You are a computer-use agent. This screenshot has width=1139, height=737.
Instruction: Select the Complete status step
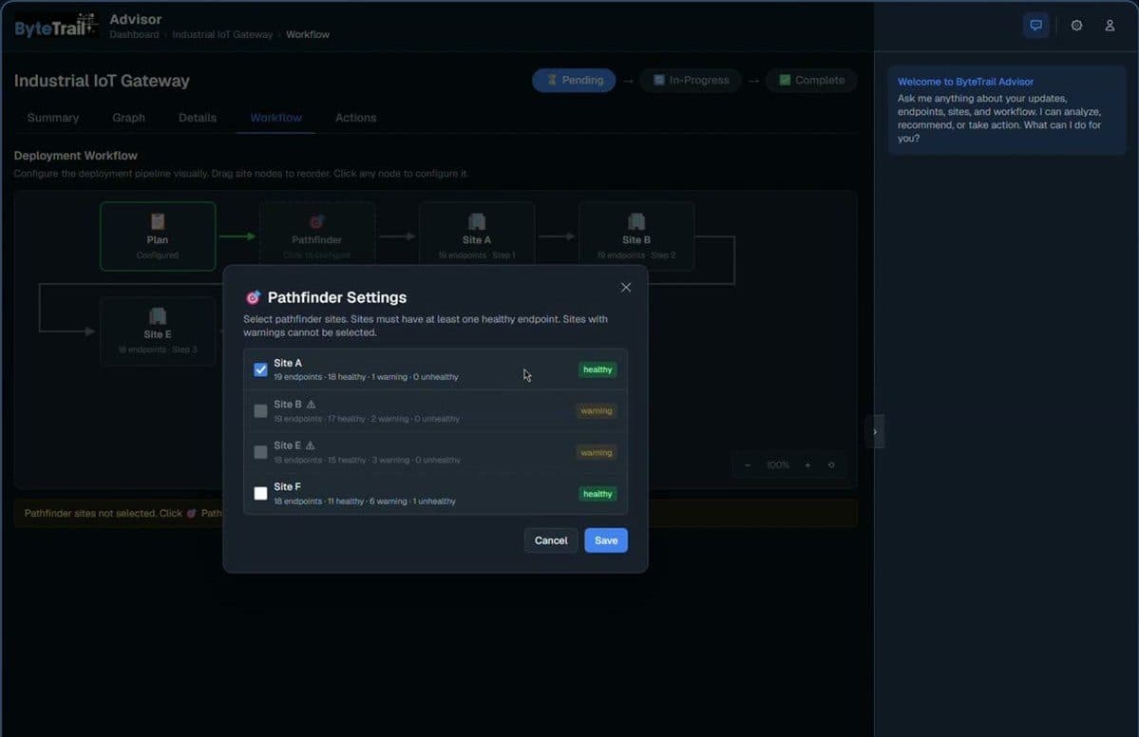tap(810, 80)
